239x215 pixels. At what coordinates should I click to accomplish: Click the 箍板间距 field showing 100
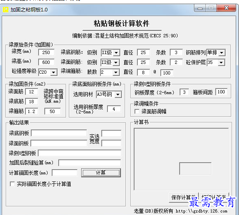[221, 92]
